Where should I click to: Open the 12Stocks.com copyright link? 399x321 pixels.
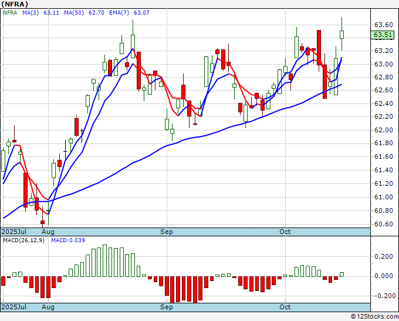(x=374, y=317)
